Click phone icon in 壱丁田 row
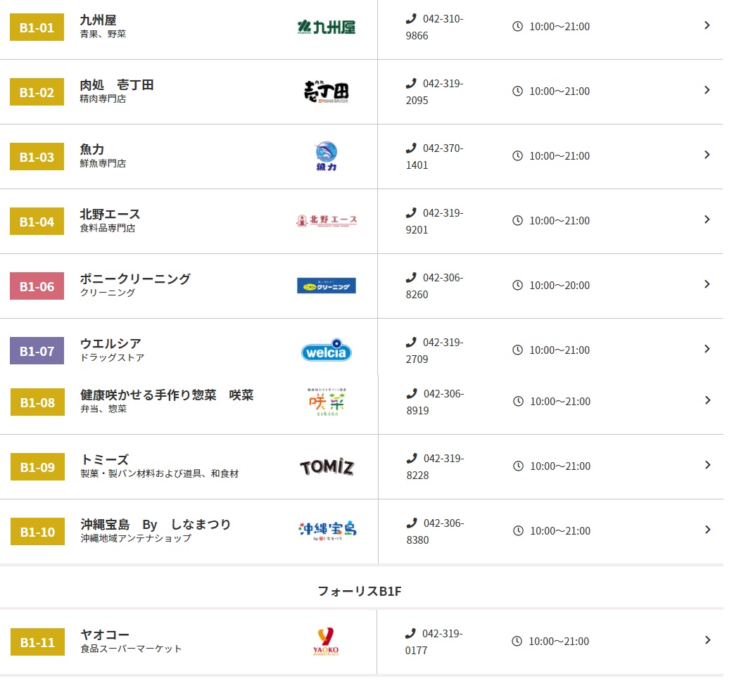 (x=411, y=84)
